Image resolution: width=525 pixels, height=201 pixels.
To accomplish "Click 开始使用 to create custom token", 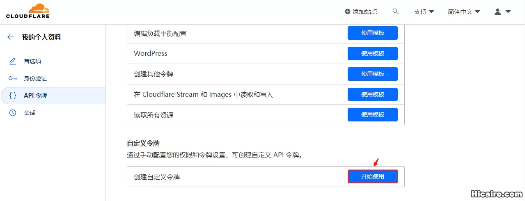I will point(373,176).
